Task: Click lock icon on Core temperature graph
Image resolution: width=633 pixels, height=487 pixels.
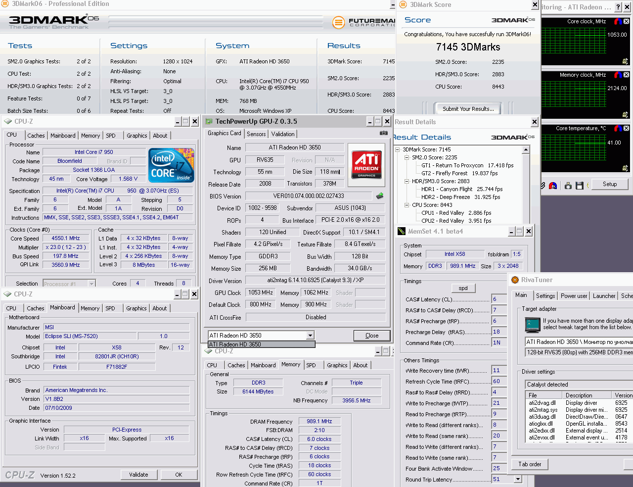Action: [625, 168]
